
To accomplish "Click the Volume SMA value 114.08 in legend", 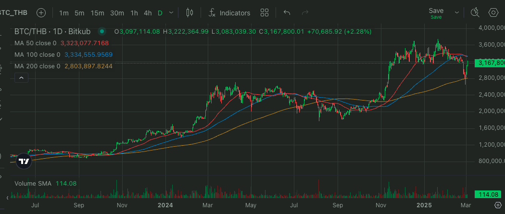I will point(66,183).
